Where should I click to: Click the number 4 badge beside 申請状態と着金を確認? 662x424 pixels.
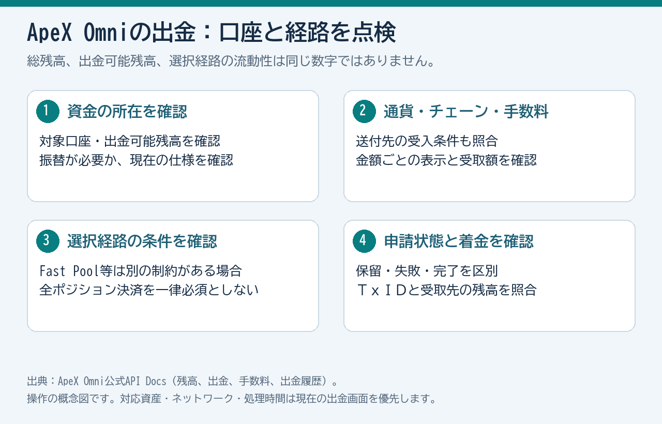tap(364, 241)
